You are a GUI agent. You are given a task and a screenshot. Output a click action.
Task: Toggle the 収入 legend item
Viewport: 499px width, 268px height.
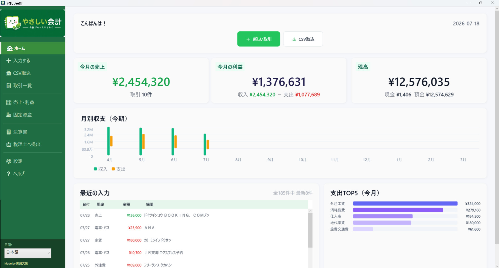point(101,169)
